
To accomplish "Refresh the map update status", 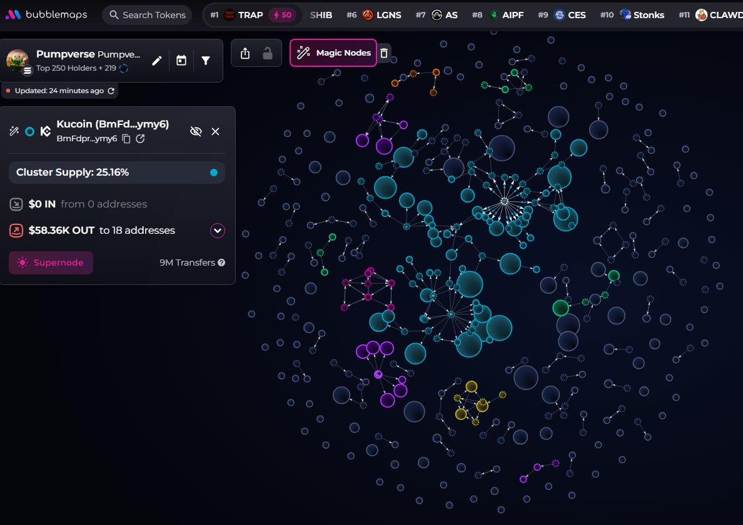I will click(x=111, y=91).
